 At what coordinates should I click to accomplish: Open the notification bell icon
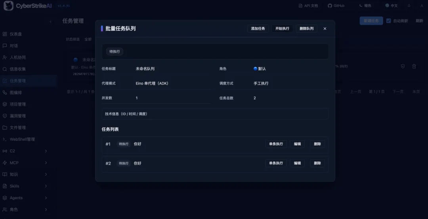[x=409, y=6]
